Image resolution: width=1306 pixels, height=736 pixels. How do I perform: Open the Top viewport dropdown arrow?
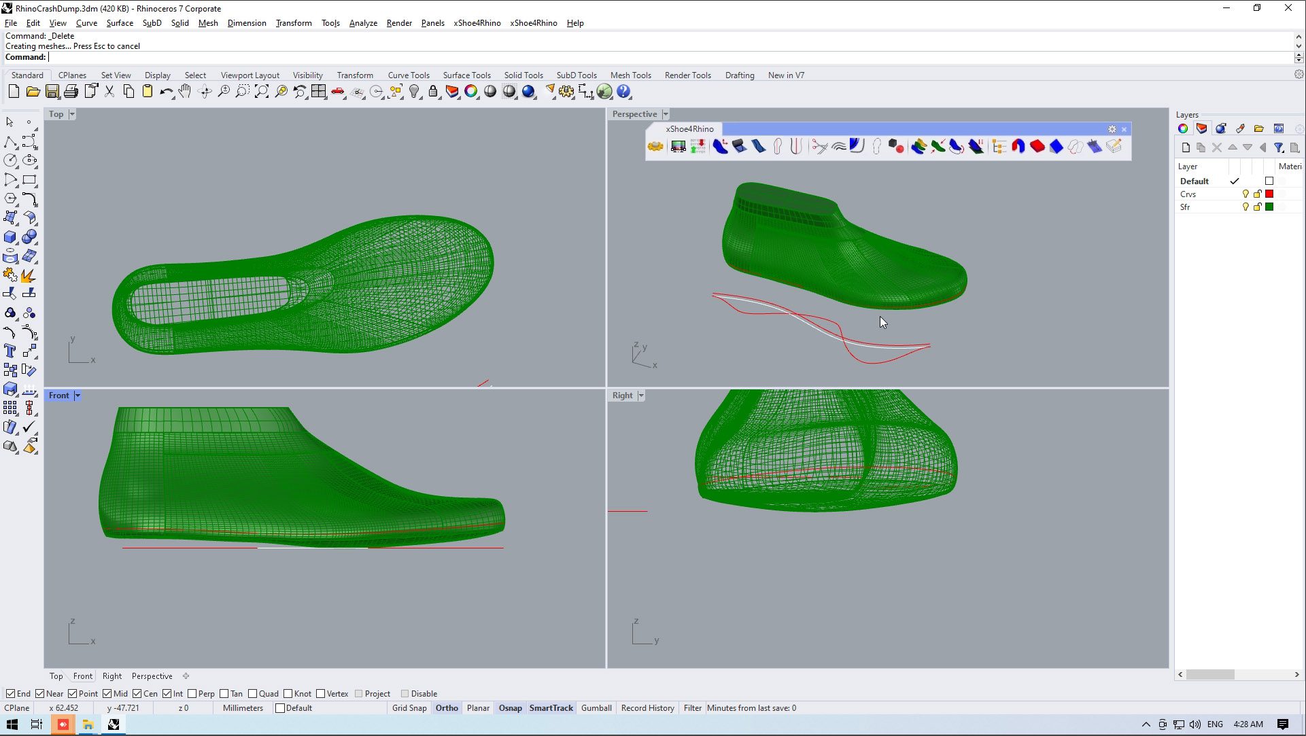point(72,114)
